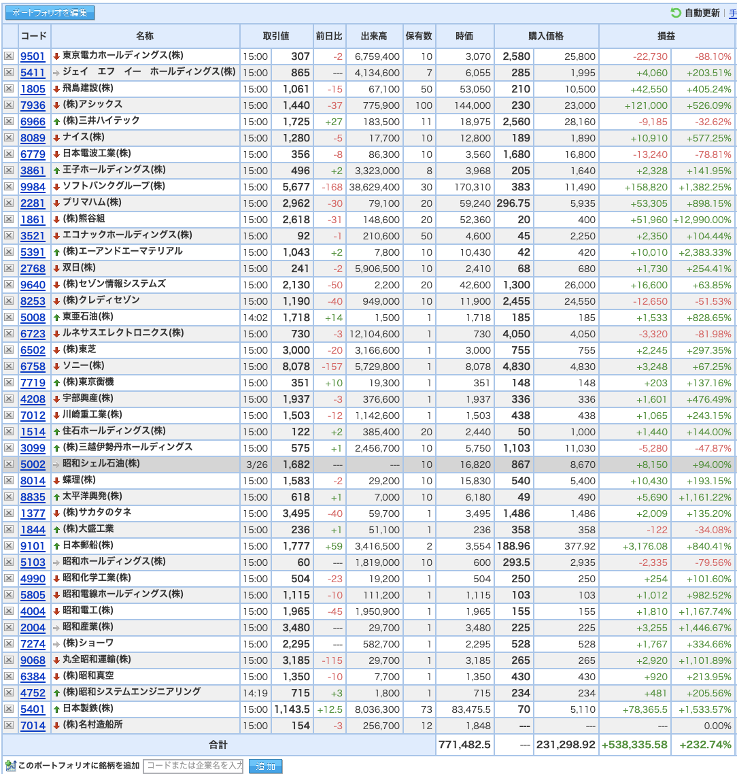This screenshot has height=774, width=737.
Task: Open stock code link 5401
Action: pos(33,709)
